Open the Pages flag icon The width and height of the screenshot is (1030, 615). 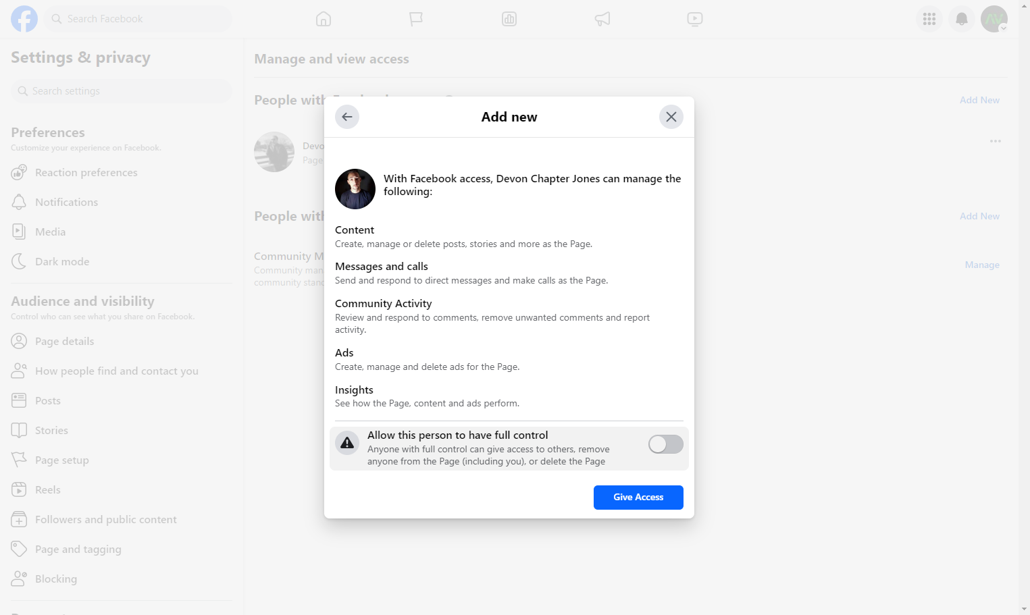416,19
